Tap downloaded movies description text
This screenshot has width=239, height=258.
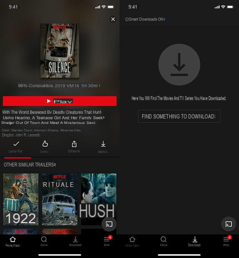[179, 98]
